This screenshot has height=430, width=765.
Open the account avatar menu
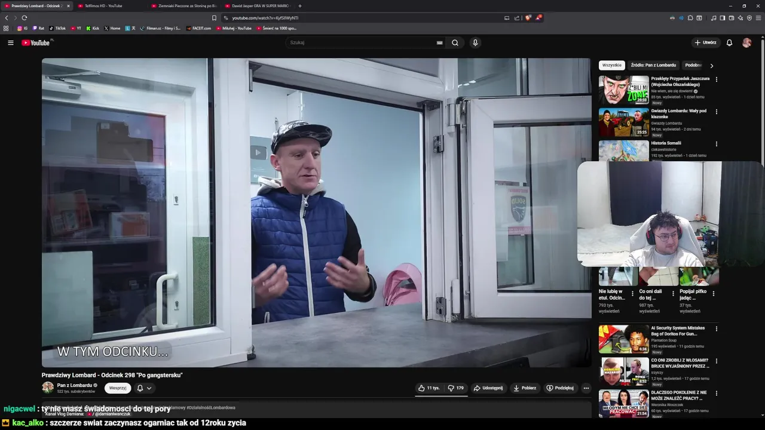pos(746,42)
